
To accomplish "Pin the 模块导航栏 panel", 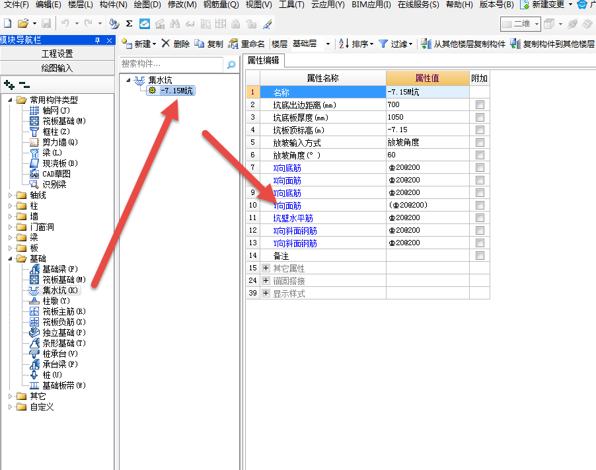I will coord(97,40).
